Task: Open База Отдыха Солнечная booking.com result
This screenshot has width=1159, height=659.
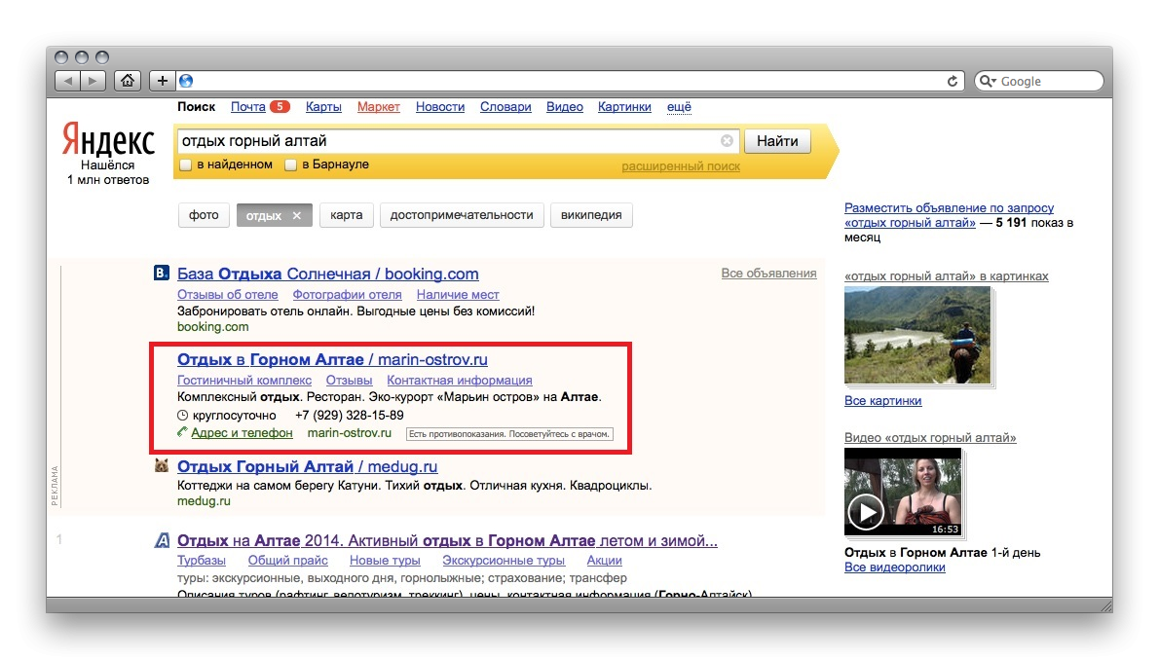Action: tap(327, 275)
